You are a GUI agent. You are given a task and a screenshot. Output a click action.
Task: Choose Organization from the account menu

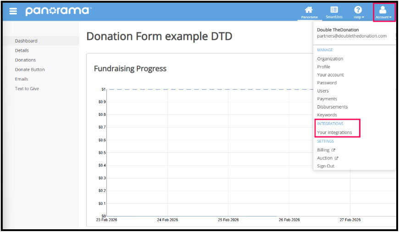[330, 59]
